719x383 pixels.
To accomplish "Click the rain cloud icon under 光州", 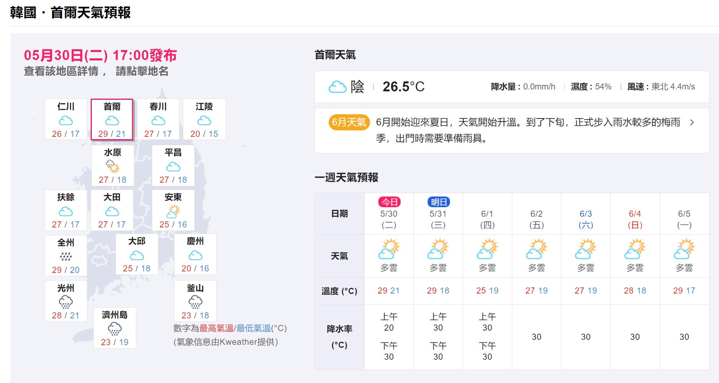I will click(x=66, y=302).
